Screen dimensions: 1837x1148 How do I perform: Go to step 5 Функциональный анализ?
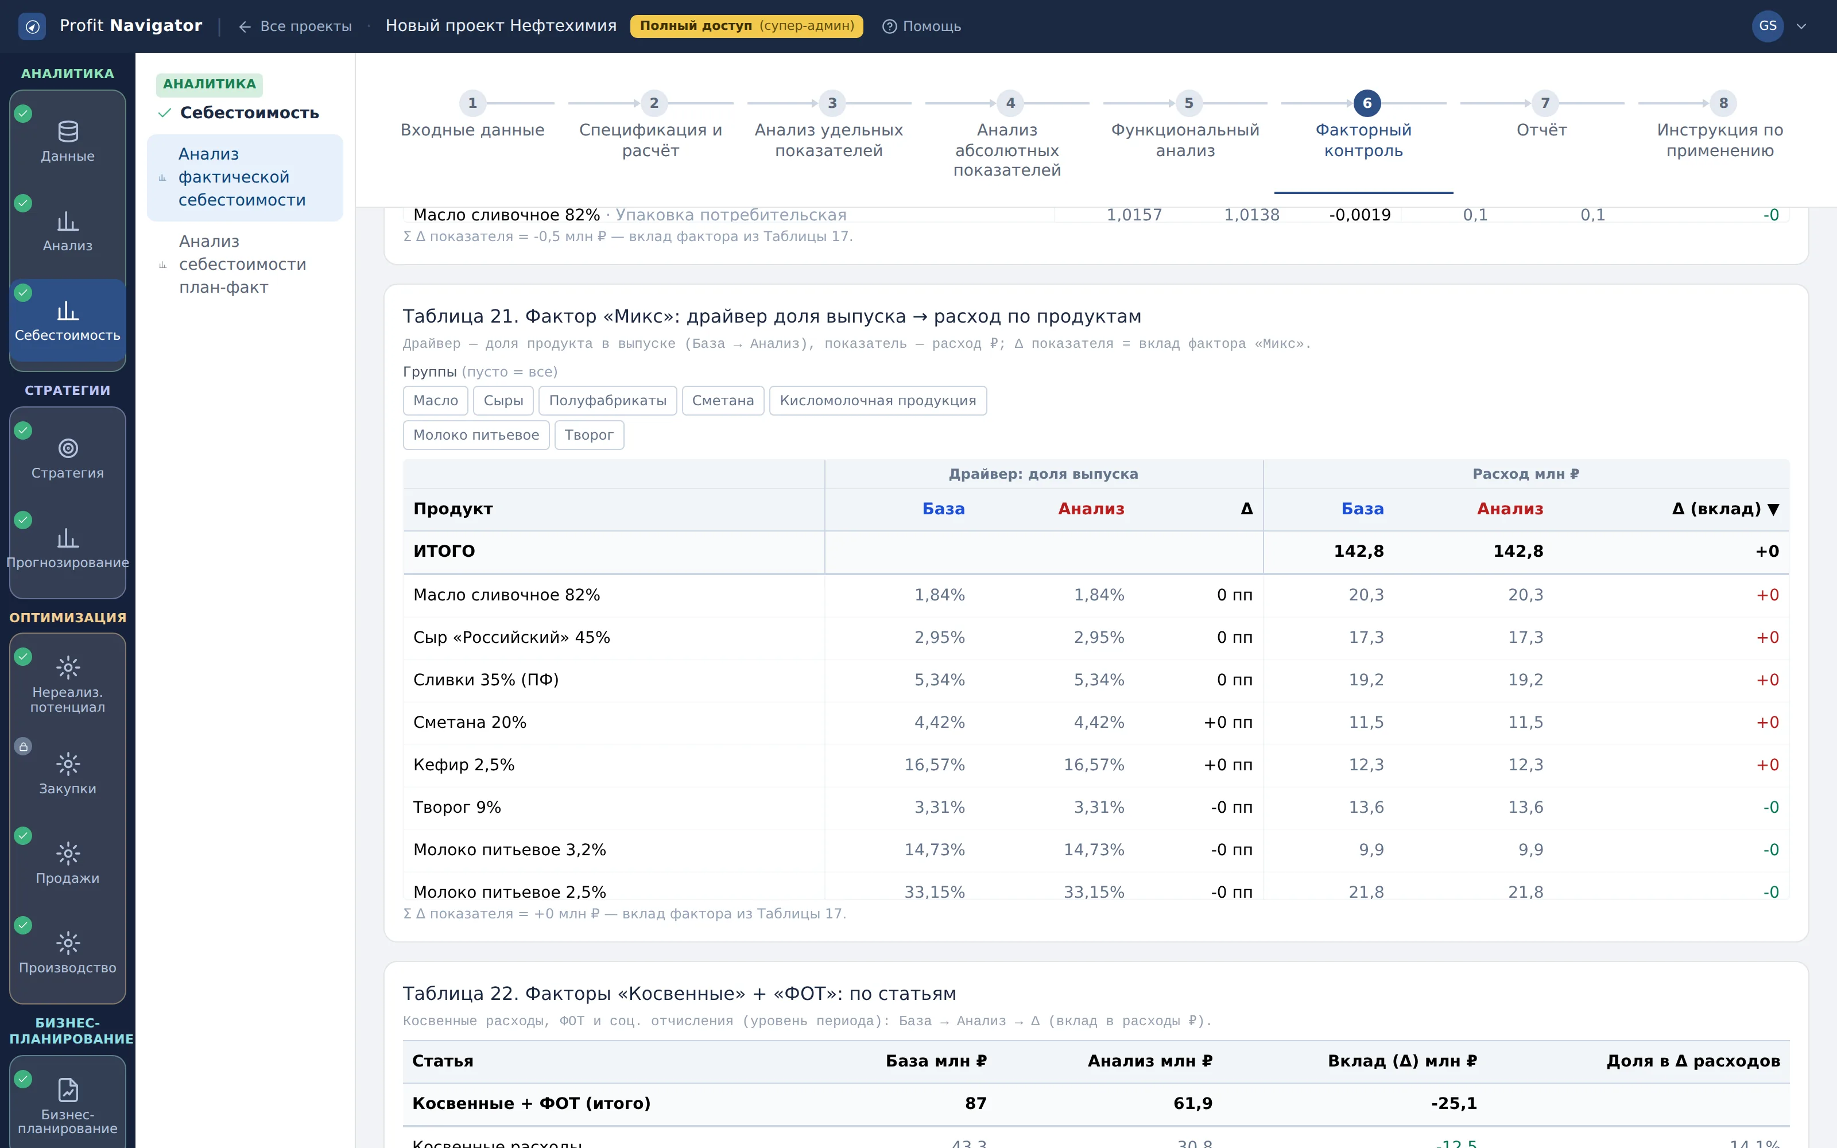pyautogui.click(x=1185, y=126)
